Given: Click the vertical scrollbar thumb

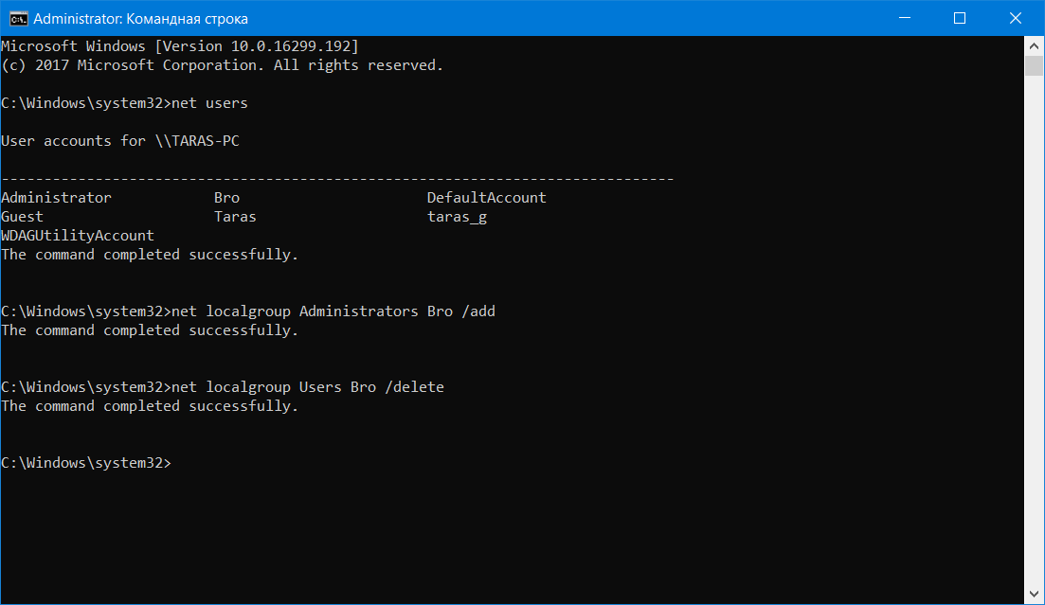Looking at the screenshot, I should (1035, 65).
